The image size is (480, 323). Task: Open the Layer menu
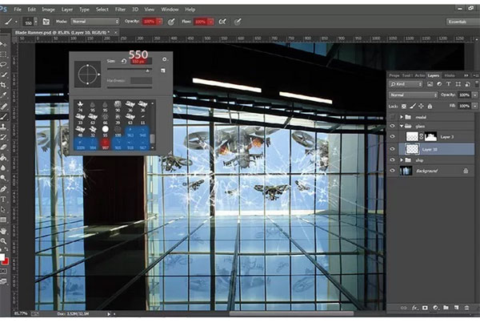[67, 10]
